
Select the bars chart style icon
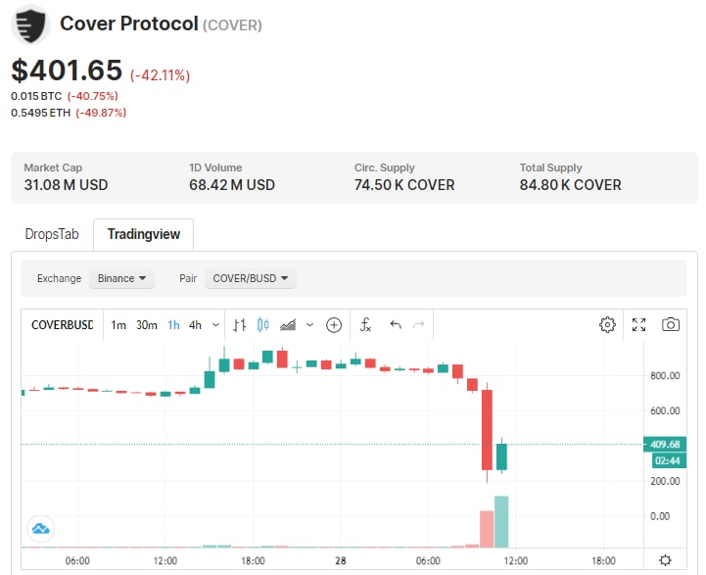(240, 324)
